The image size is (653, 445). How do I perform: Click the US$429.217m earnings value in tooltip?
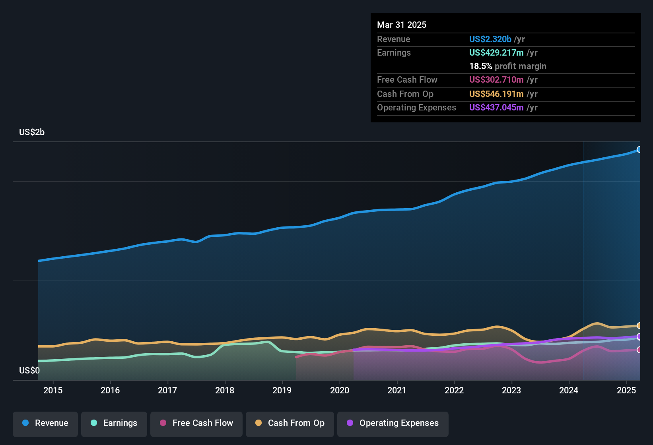coord(496,52)
